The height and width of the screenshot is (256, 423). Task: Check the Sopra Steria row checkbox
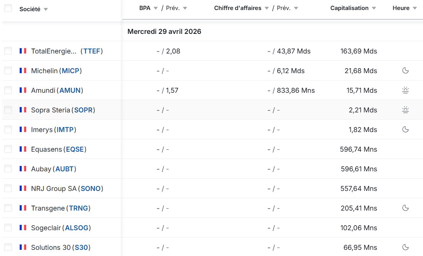click(8, 110)
